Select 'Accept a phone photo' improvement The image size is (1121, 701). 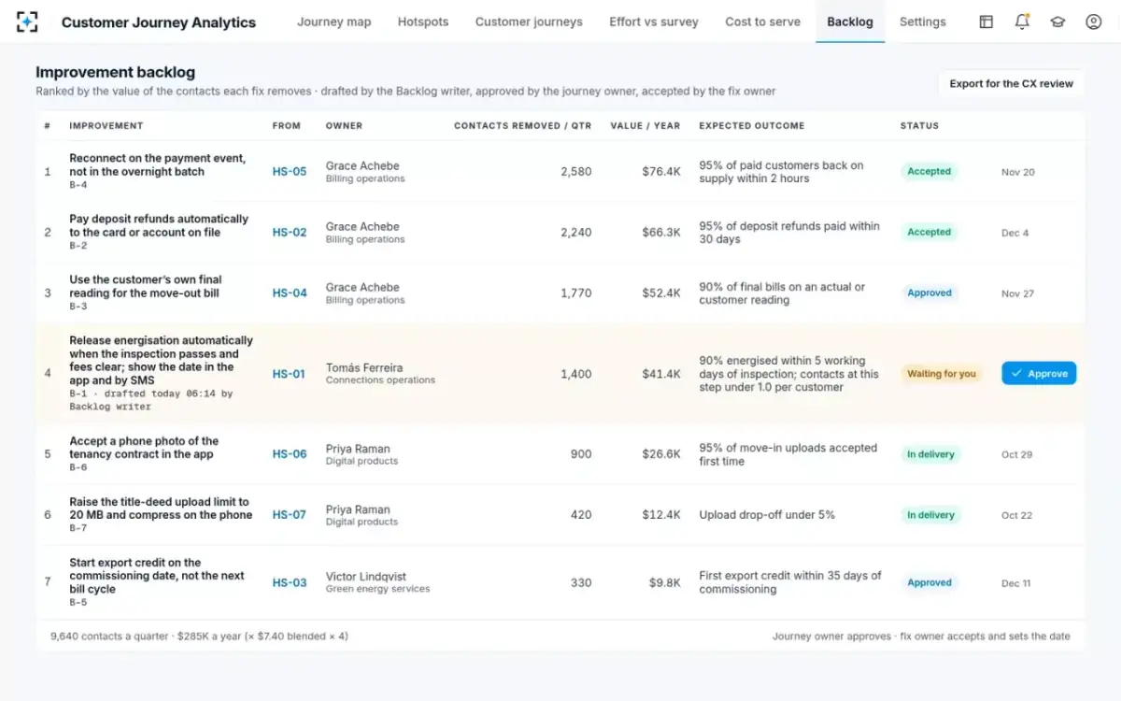[144, 448]
